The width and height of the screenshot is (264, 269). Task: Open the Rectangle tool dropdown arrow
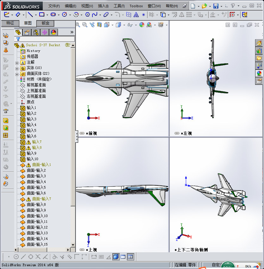coord(47,15)
